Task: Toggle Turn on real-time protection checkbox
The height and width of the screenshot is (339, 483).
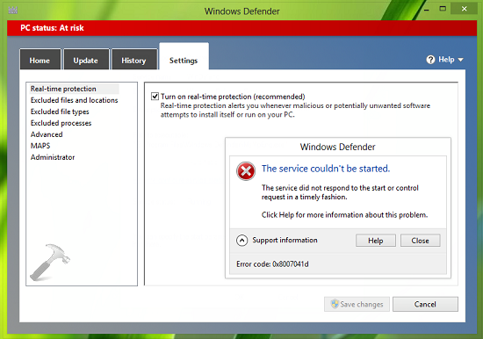Action: click(x=155, y=97)
